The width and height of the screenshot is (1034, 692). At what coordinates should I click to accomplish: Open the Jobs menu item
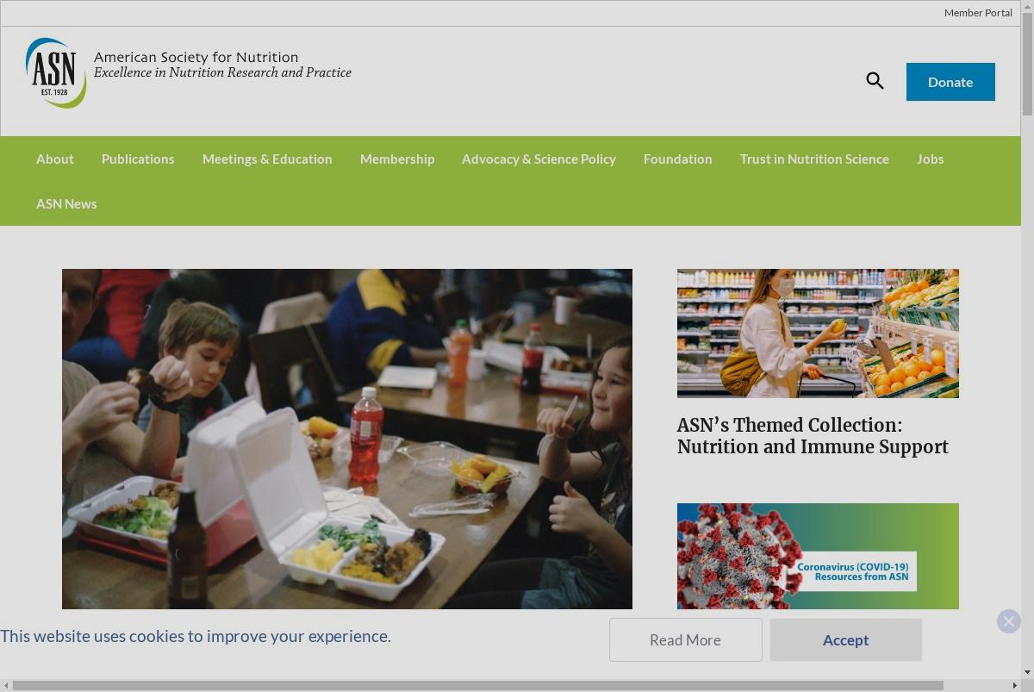point(930,159)
